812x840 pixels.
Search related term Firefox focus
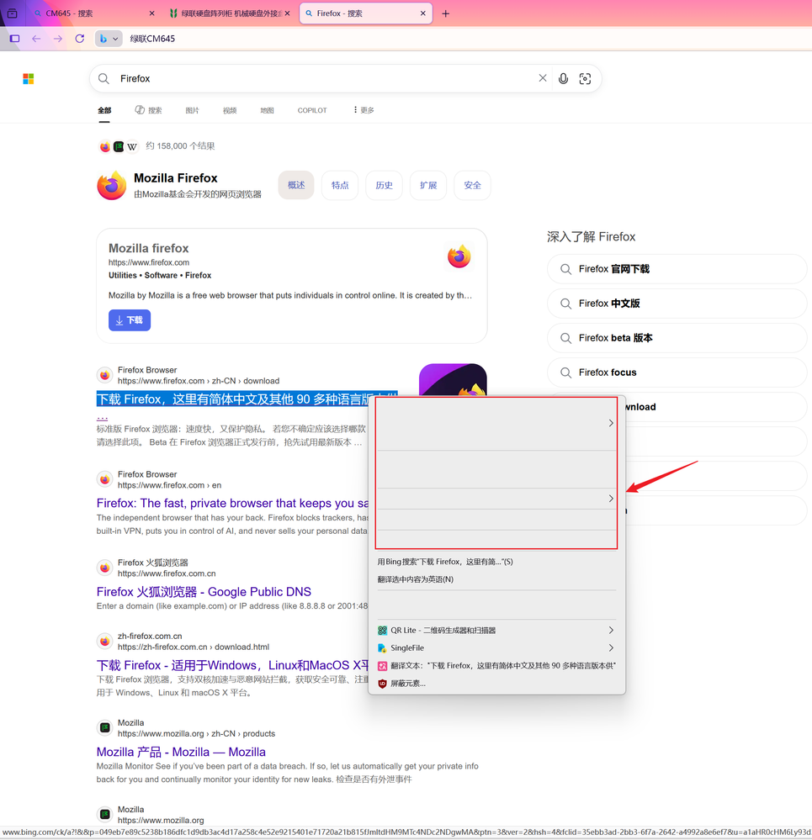click(x=677, y=372)
